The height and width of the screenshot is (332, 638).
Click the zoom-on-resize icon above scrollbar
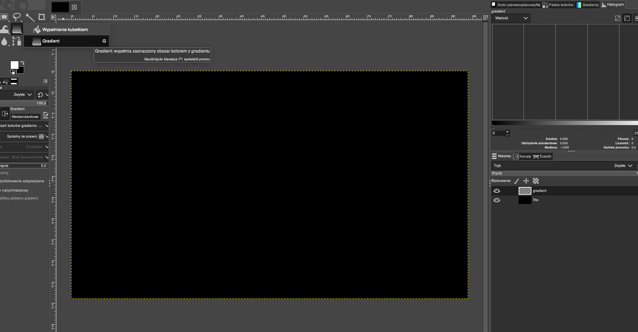[x=485, y=17]
